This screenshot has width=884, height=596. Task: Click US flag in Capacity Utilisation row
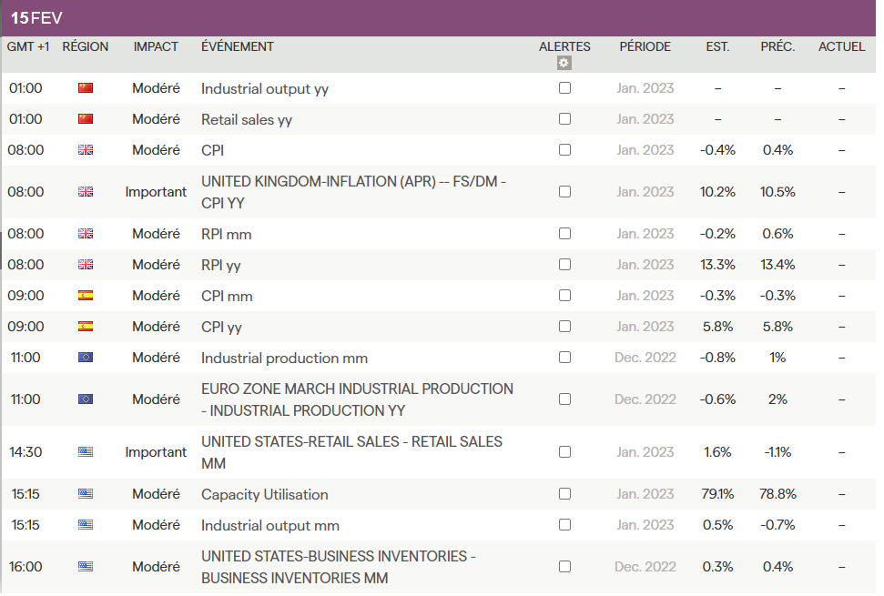[86, 494]
